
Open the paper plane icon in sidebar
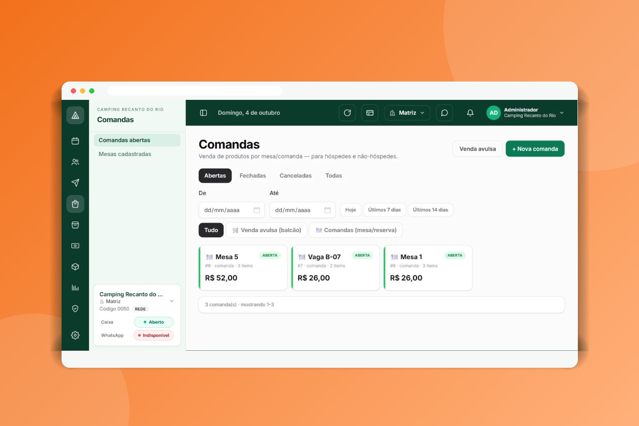pos(75,183)
